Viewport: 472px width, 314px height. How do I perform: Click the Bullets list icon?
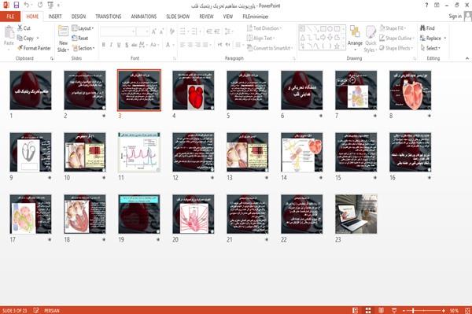[x=183, y=31]
